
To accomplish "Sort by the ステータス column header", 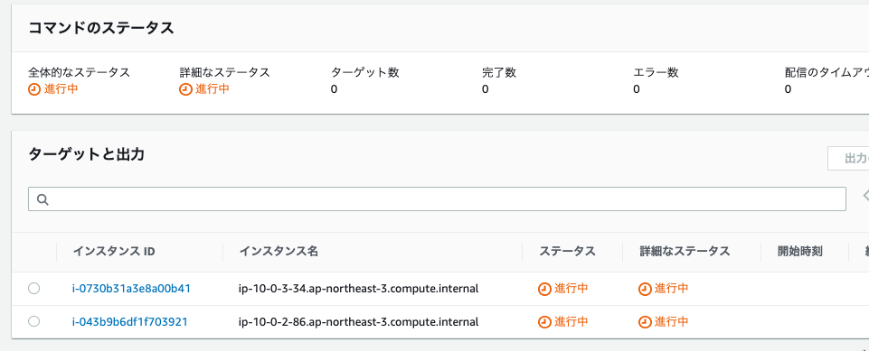I will [568, 252].
